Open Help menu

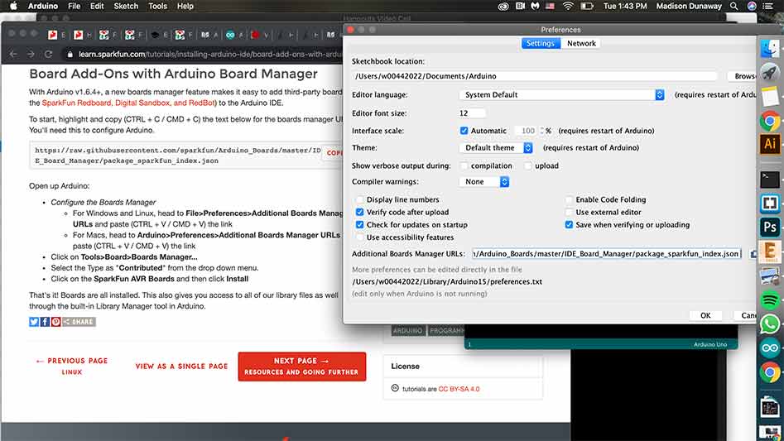click(x=185, y=6)
